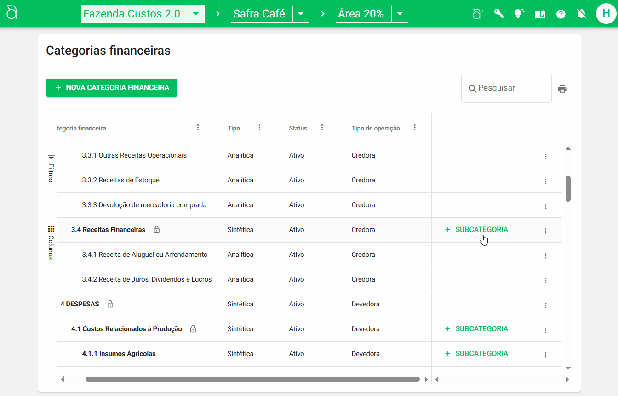Open the book guide icon
Screen dimensions: 618x396
tap(540, 14)
